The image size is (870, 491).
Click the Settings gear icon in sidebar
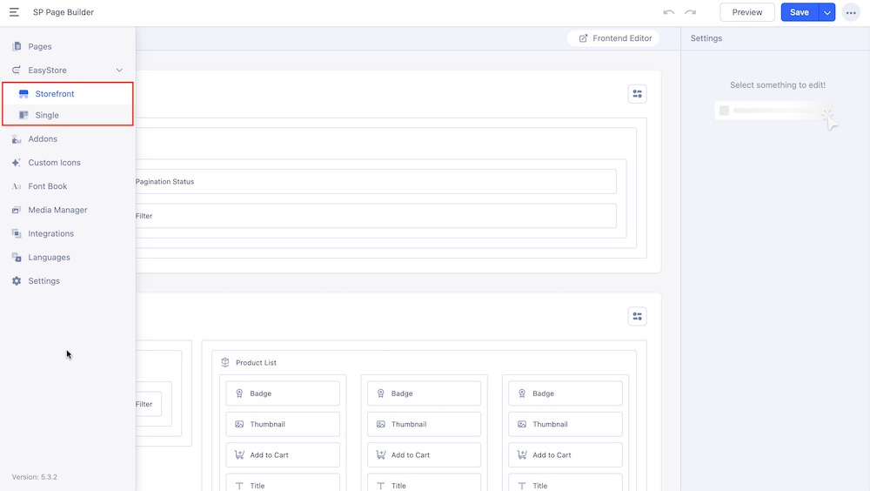(17, 281)
